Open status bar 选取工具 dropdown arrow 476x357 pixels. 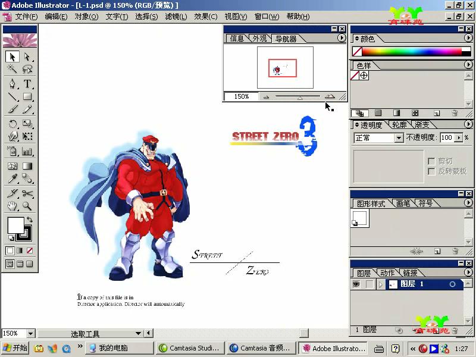(x=139, y=333)
